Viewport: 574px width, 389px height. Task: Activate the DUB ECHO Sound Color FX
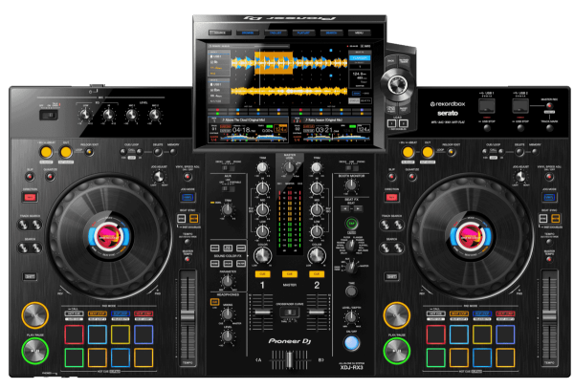point(228,249)
